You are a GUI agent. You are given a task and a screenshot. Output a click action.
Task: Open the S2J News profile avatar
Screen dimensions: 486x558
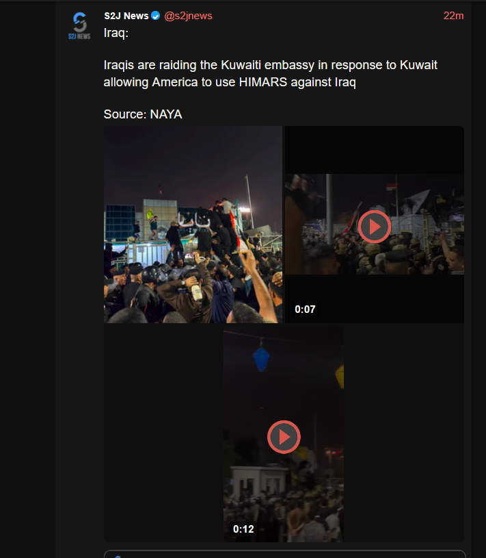pos(79,25)
